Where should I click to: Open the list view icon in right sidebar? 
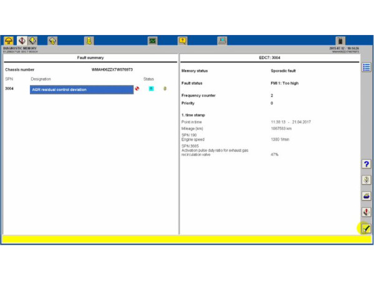pos(367,67)
